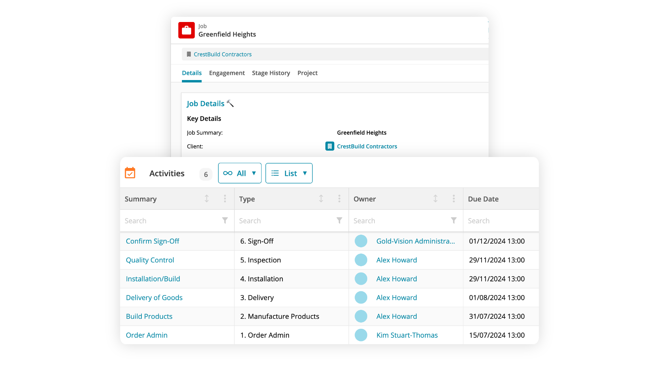The image size is (659, 371).
Task: Click the Gold-Vision Administrator avatar circle
Action: coord(361,241)
